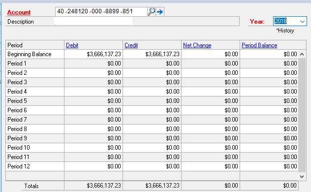Screen dimensions: 311x192
Task: Click the *History note under Year
Action: 285,31
